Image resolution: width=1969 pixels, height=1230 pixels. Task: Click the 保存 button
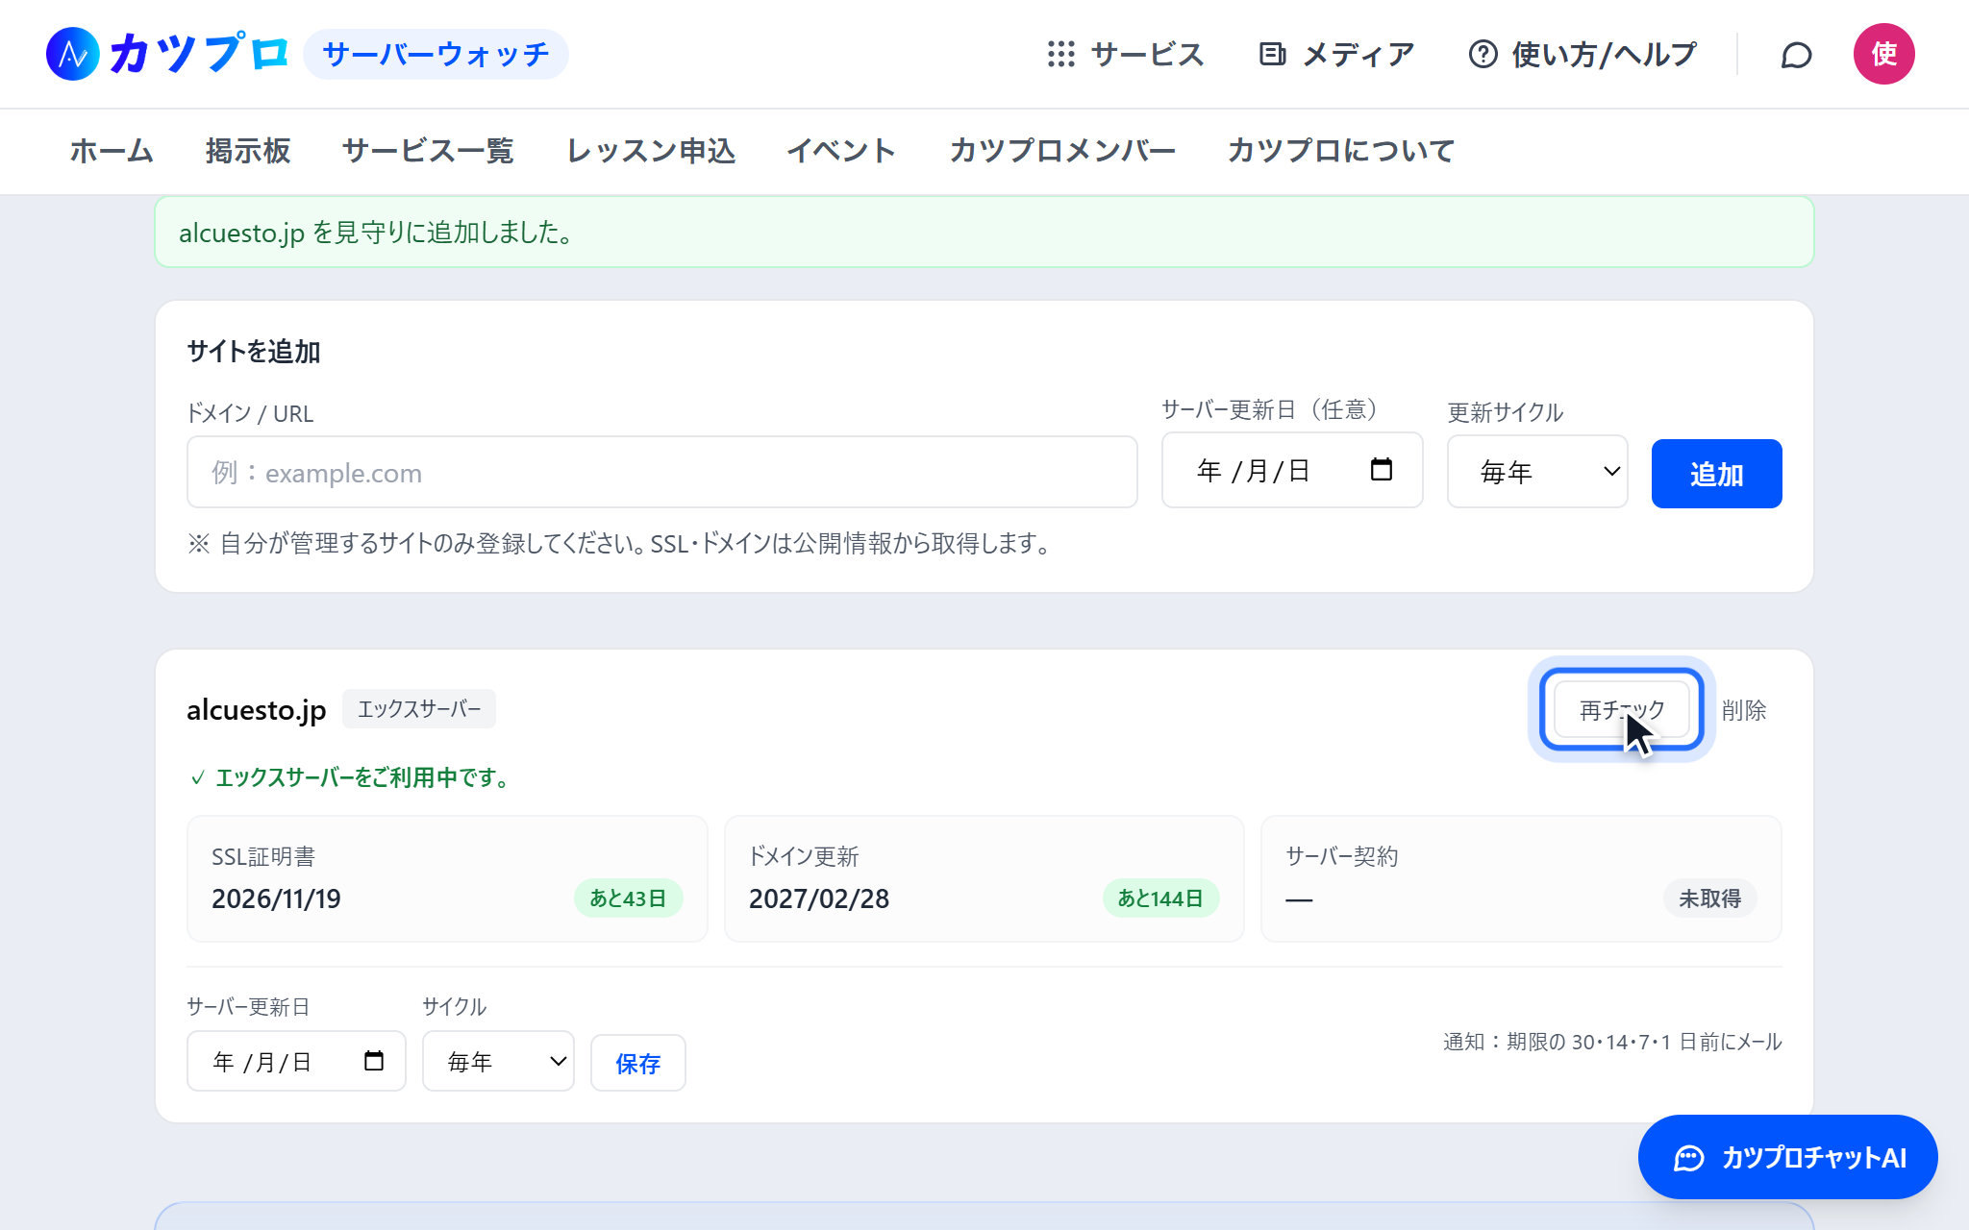coord(637,1063)
